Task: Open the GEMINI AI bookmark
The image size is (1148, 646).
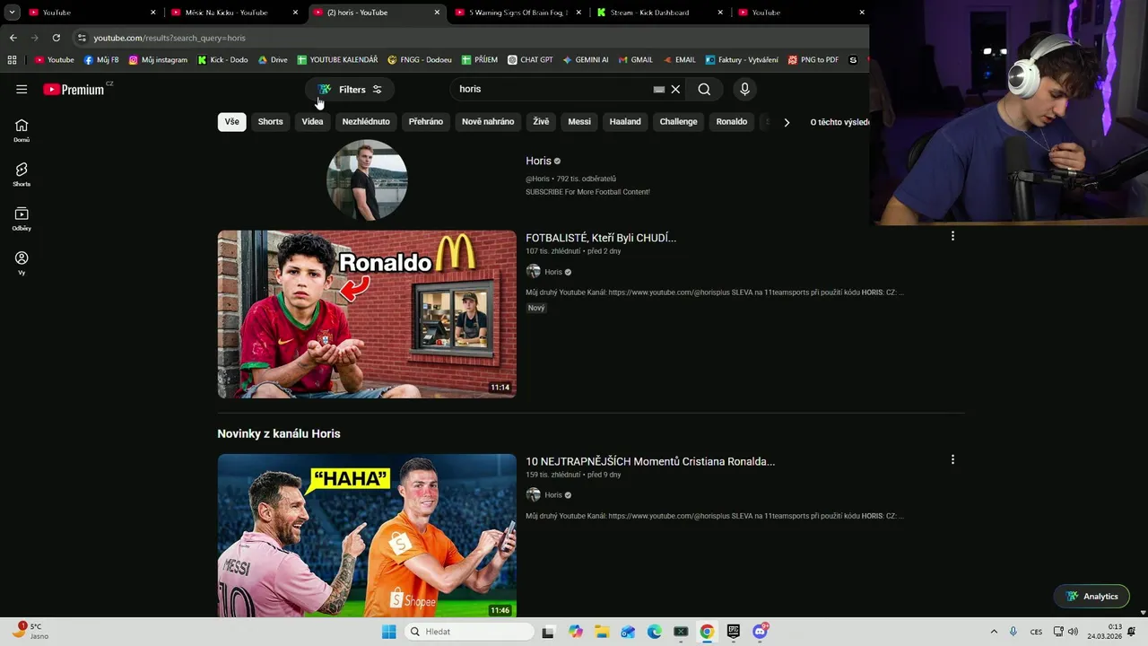Action: click(x=586, y=60)
